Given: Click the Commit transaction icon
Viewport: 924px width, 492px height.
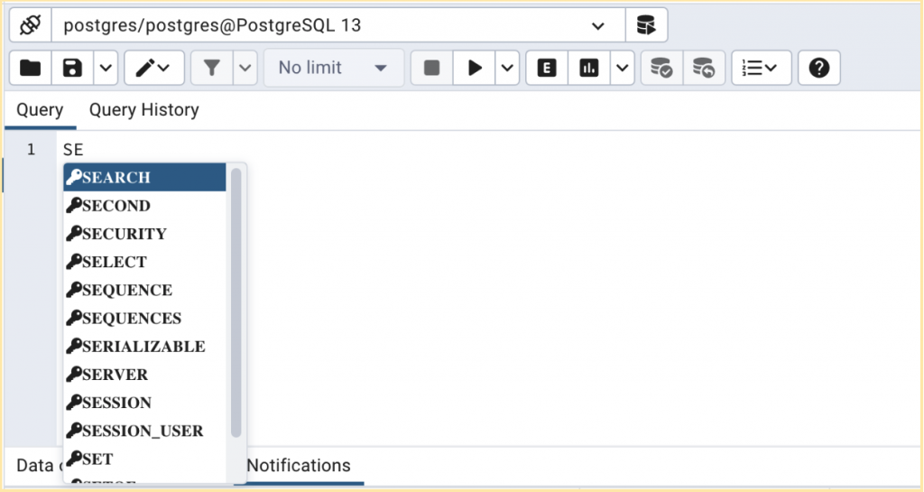Looking at the screenshot, I should [661, 68].
